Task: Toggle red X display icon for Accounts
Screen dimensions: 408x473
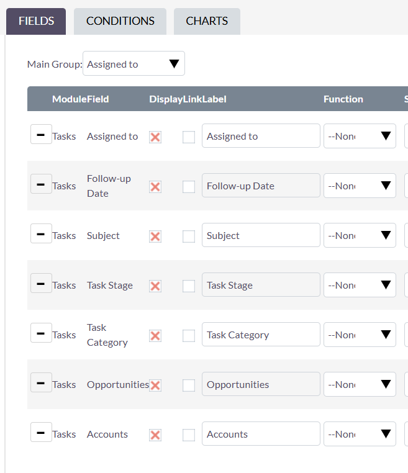Action: point(155,435)
